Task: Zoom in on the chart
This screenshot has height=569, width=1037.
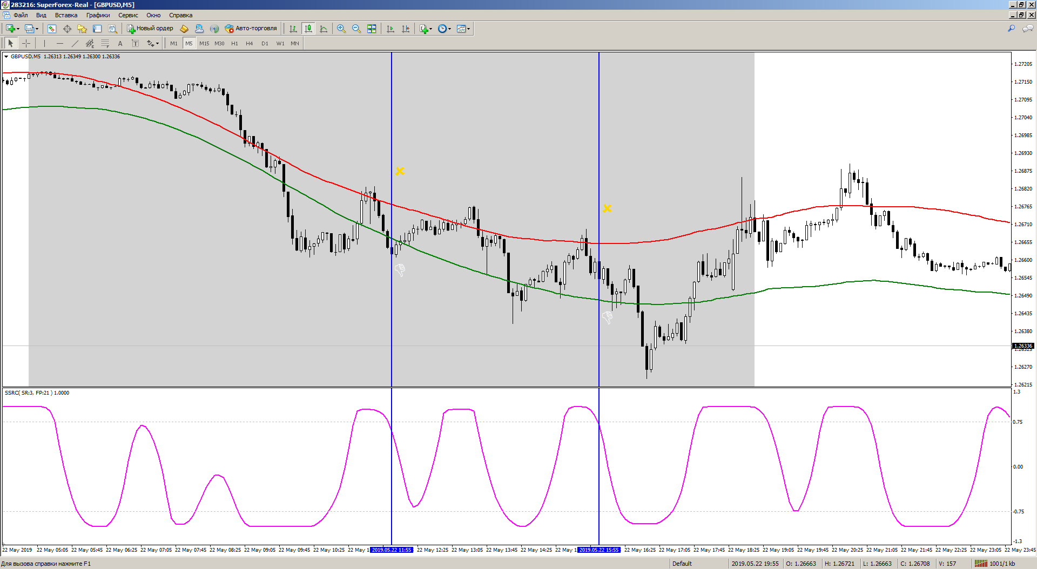Action: 341,29
